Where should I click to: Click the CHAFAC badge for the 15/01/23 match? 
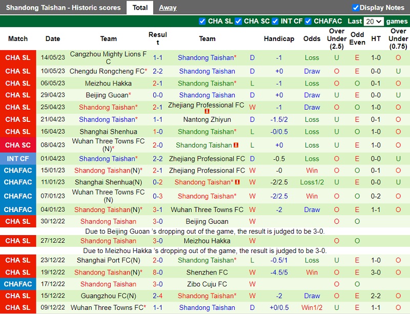[18, 170]
